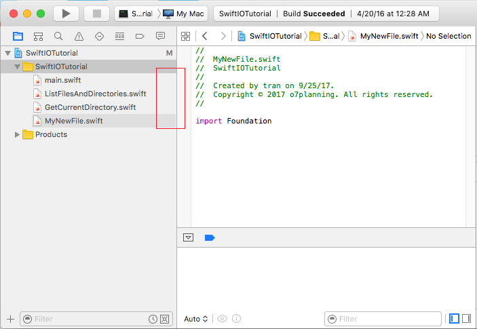Toggle the console pane
Screen dimensions: 477x329
tap(466, 319)
